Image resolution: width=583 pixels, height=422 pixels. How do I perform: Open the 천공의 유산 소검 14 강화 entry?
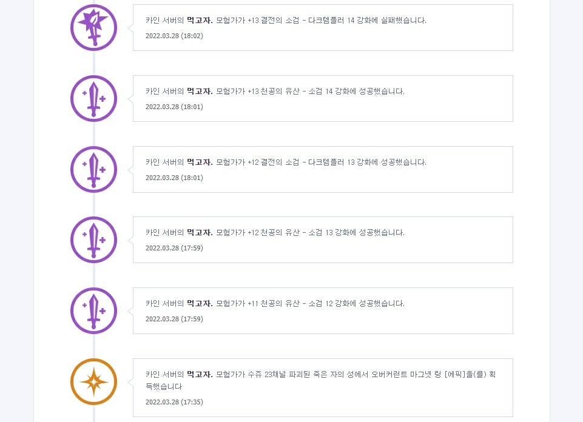click(x=323, y=98)
